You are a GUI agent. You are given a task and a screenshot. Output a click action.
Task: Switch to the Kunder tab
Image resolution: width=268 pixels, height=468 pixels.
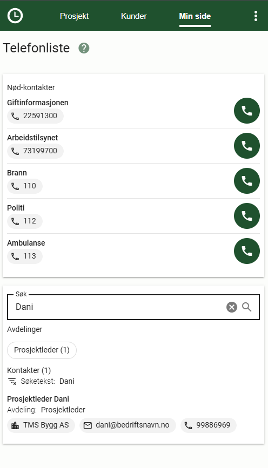coord(134,16)
